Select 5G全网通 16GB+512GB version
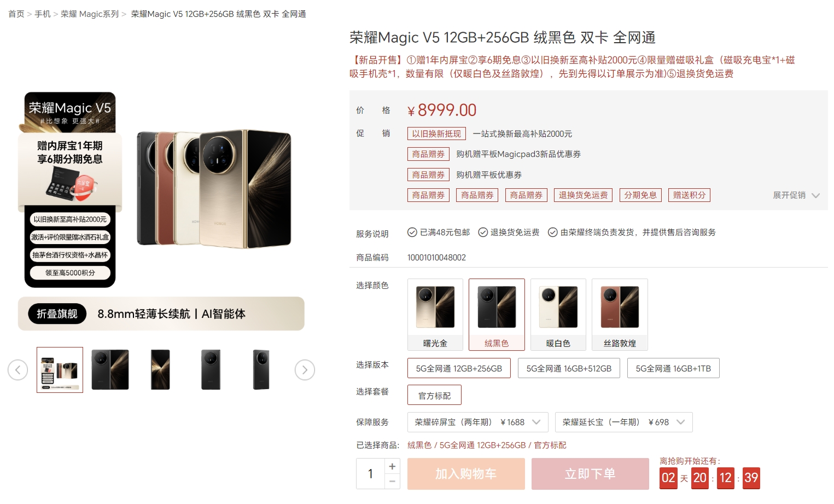 point(569,368)
